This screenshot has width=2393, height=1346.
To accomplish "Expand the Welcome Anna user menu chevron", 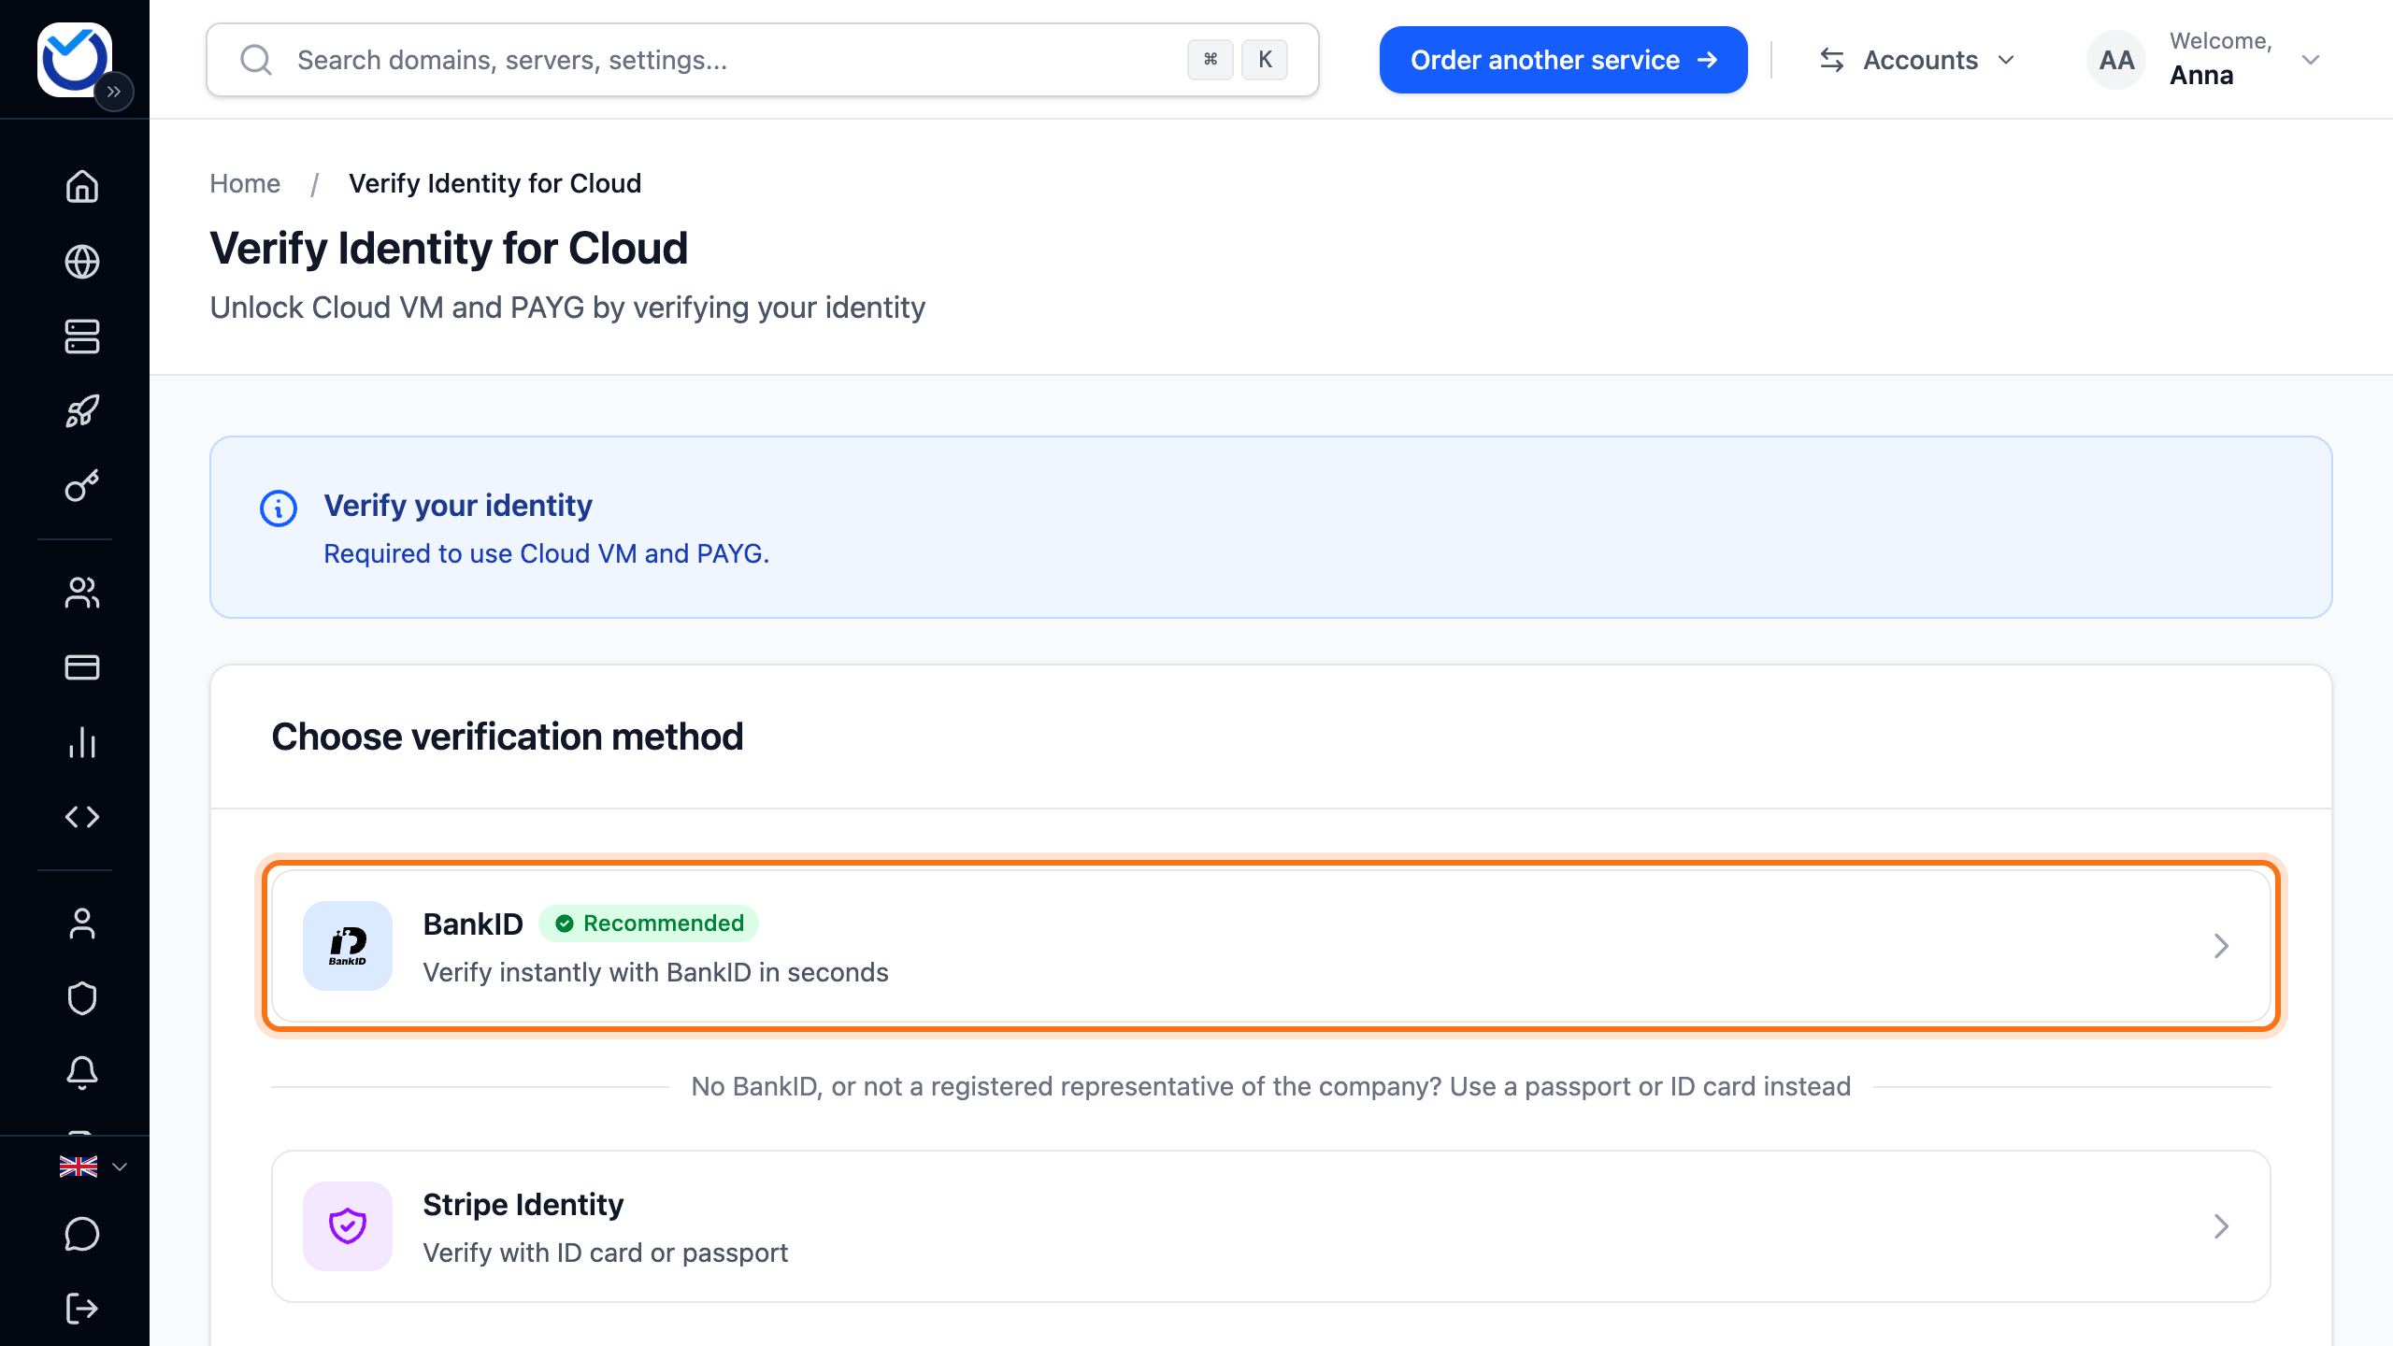I will tap(2311, 60).
